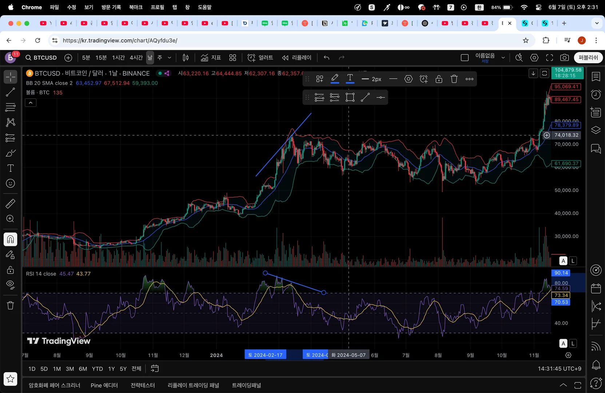605x393 pixels.
Task: Select the trend line drawing tool
Action: 11,92
